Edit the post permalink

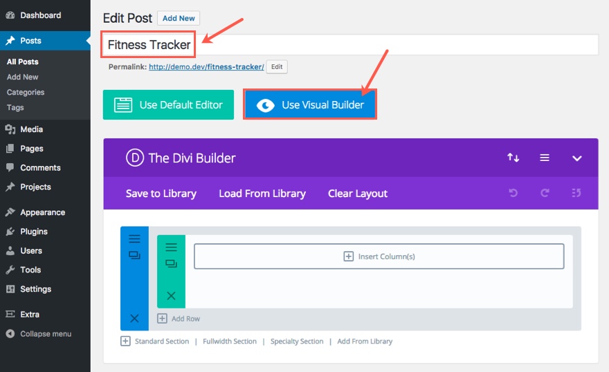tap(277, 66)
